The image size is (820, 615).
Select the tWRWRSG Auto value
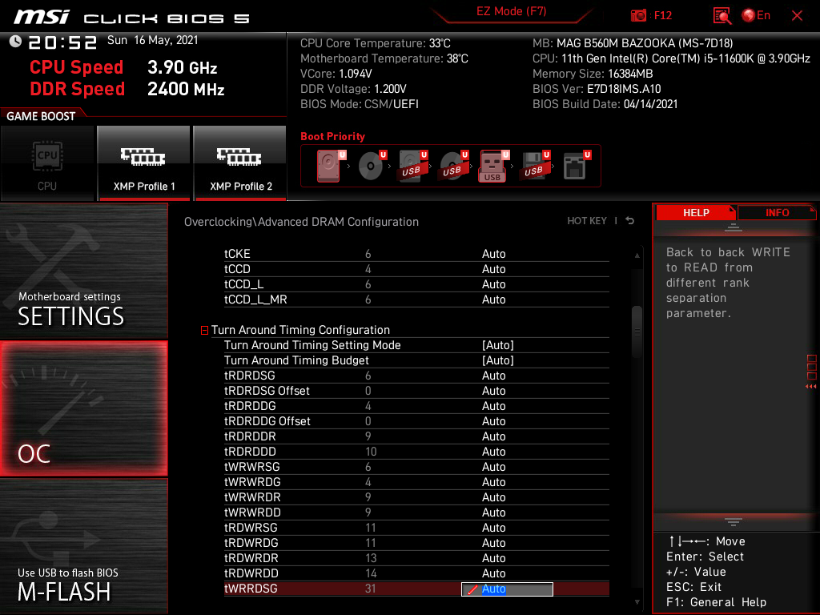493,467
